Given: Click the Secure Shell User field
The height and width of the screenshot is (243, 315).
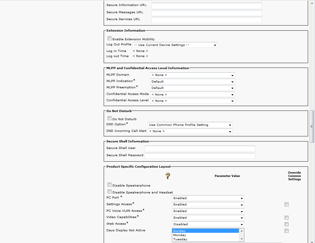Looking at the screenshot, I should [x=200, y=148].
